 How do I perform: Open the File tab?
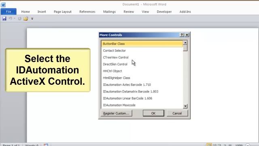(8, 12)
